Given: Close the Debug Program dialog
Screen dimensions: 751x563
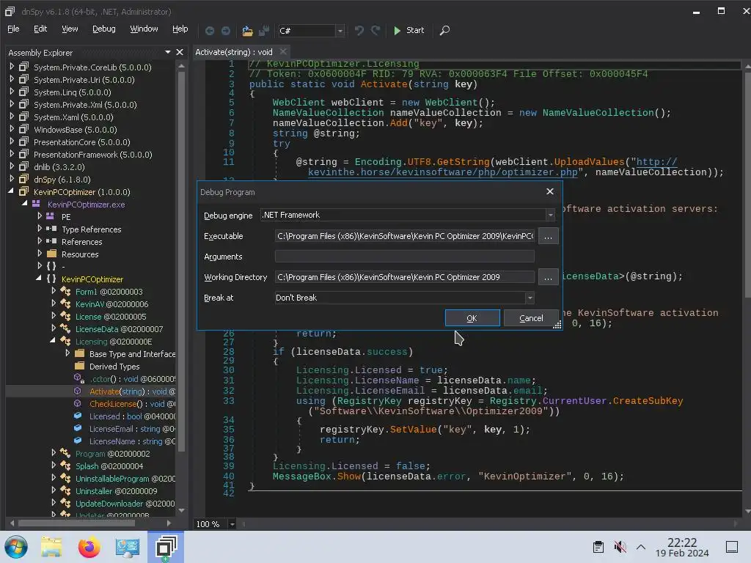Looking at the screenshot, I should (550, 191).
